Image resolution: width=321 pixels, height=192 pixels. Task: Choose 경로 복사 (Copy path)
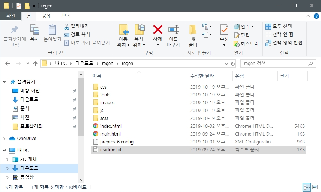77,34
